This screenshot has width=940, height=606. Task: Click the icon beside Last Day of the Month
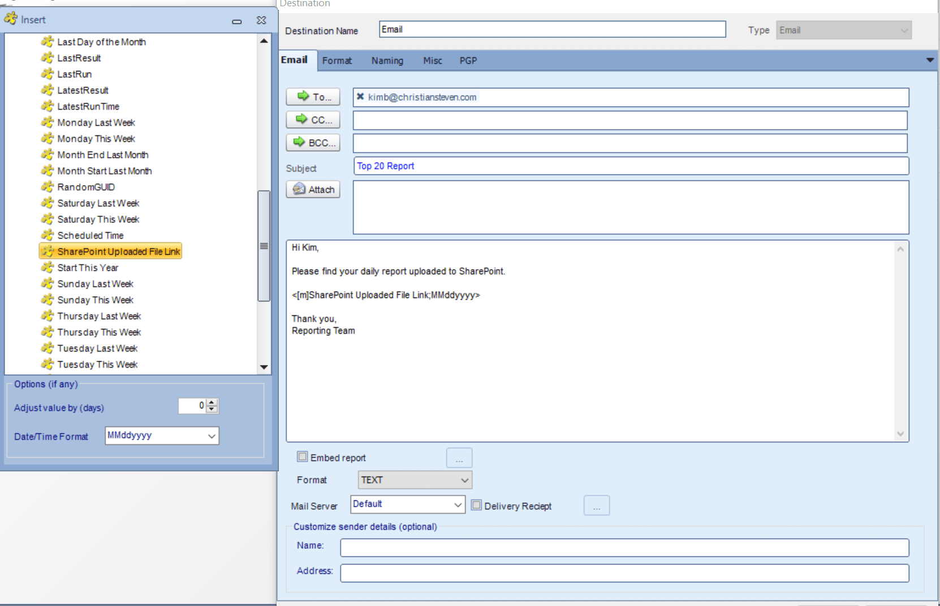[48, 41]
